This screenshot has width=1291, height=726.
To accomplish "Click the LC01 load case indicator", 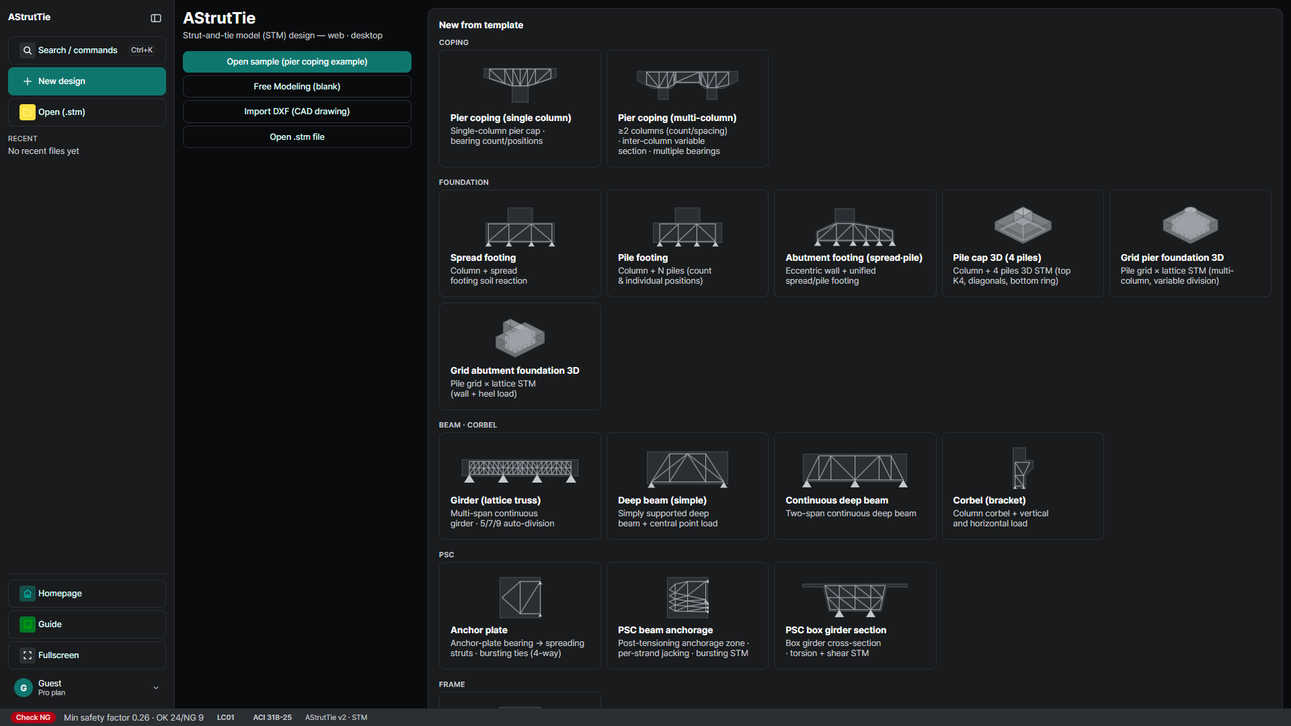I will tap(226, 718).
